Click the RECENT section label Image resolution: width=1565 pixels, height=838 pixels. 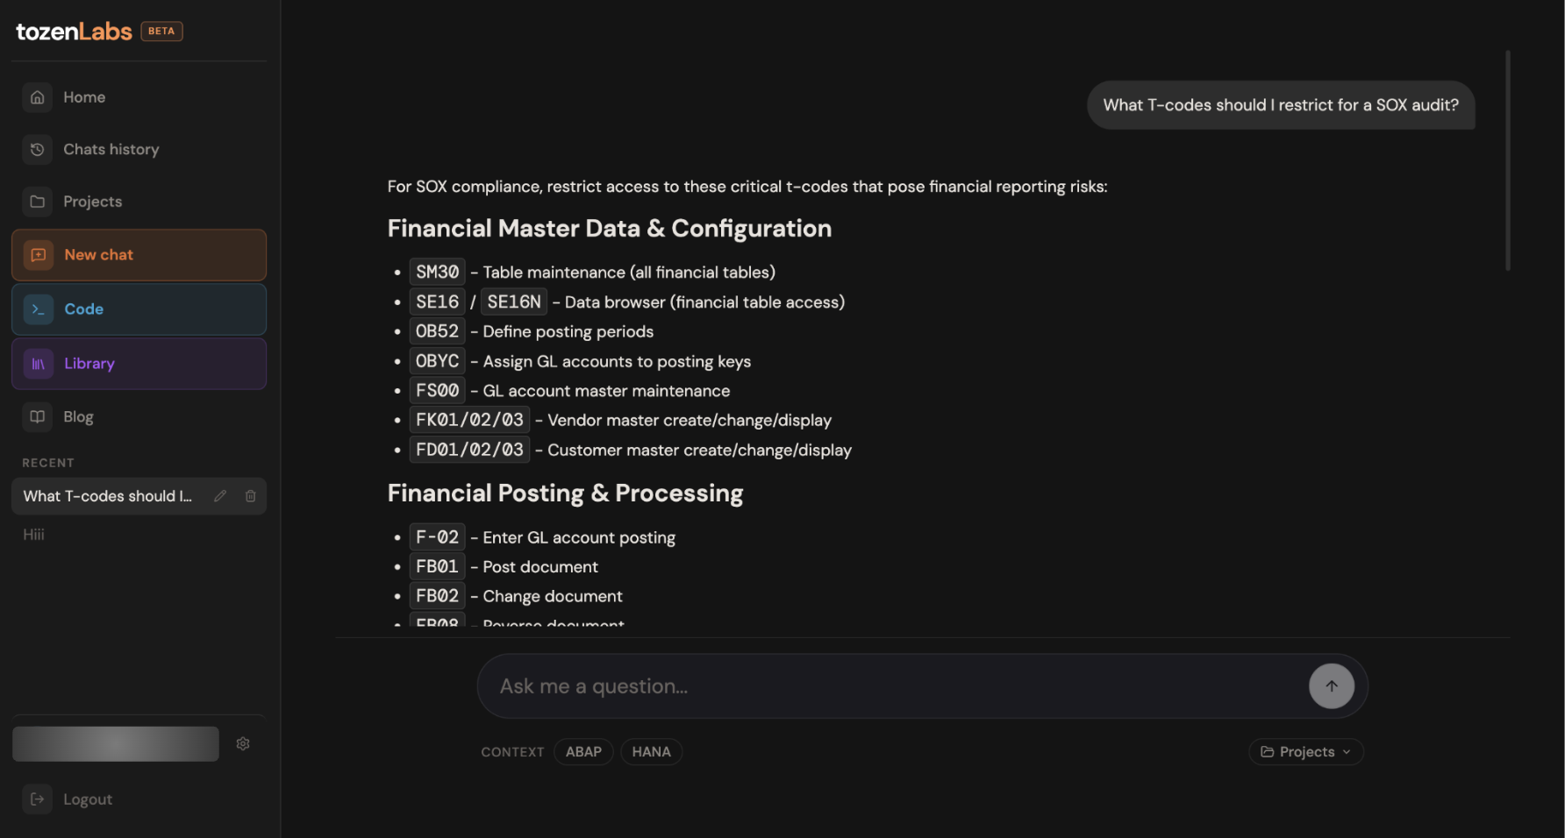pyautogui.click(x=48, y=463)
